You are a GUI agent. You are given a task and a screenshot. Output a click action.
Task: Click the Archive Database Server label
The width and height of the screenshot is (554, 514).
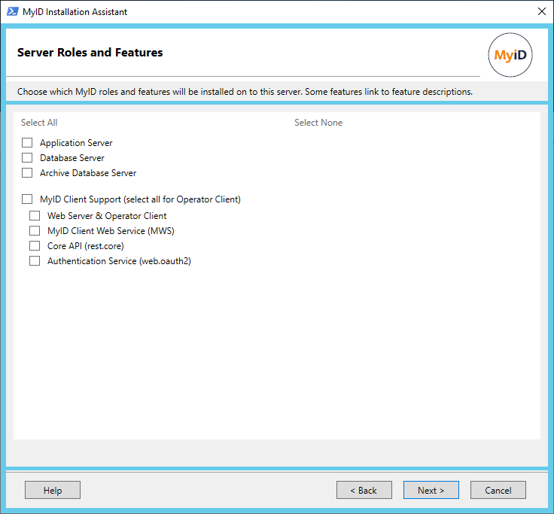point(88,173)
